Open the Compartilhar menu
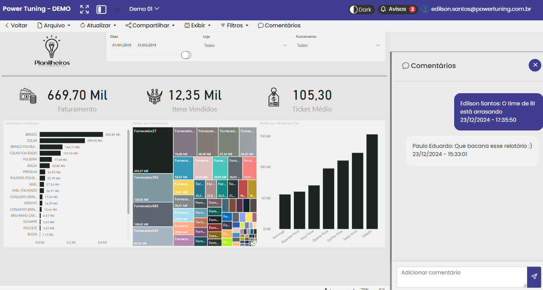543x290 pixels. pos(150,26)
